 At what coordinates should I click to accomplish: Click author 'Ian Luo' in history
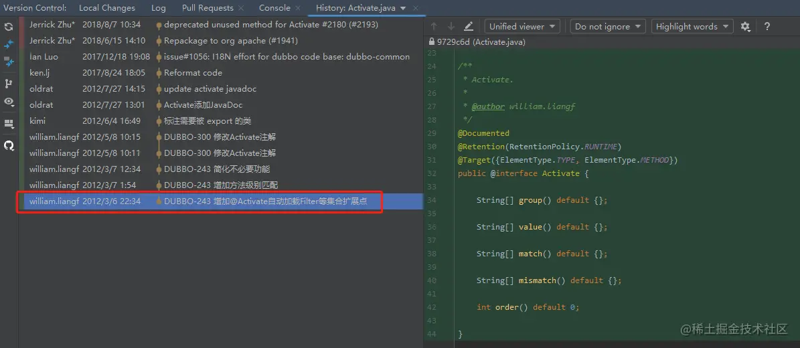[x=44, y=57]
